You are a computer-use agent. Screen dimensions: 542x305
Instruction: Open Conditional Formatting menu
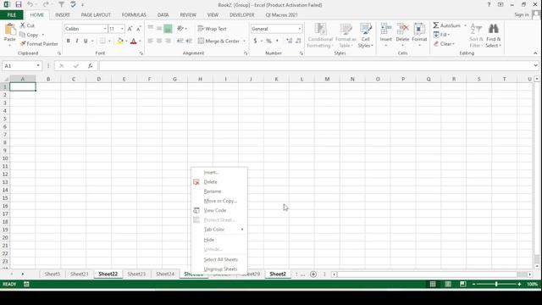320,36
